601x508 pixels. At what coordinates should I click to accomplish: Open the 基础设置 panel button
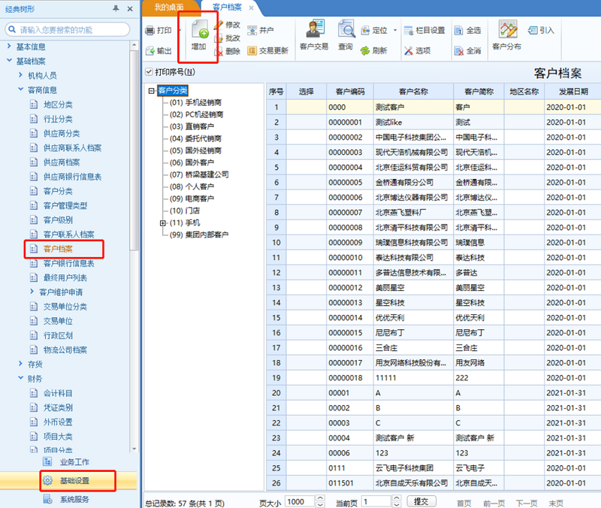coord(74,480)
